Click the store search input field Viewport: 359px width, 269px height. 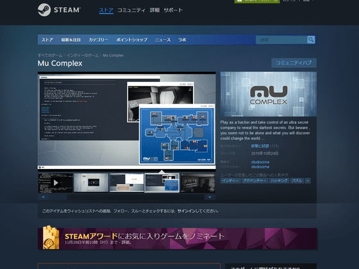click(281, 40)
